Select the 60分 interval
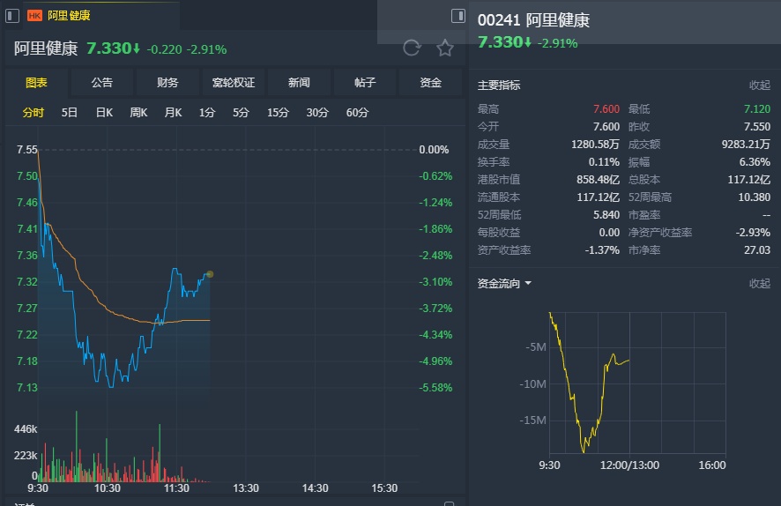This screenshot has width=781, height=506. pyautogui.click(x=357, y=113)
